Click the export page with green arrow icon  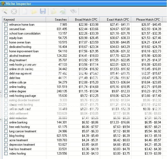click(63, 11)
